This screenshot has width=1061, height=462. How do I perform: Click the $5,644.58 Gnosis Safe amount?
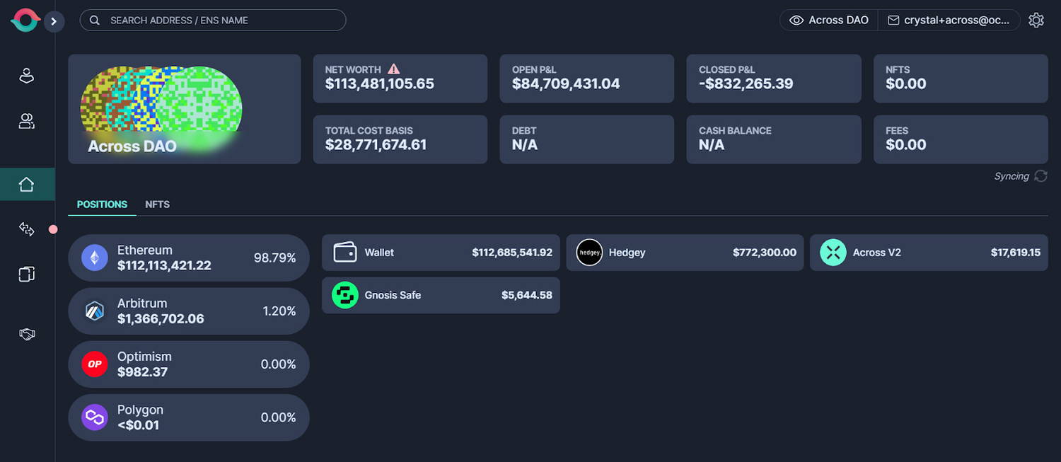tap(527, 295)
